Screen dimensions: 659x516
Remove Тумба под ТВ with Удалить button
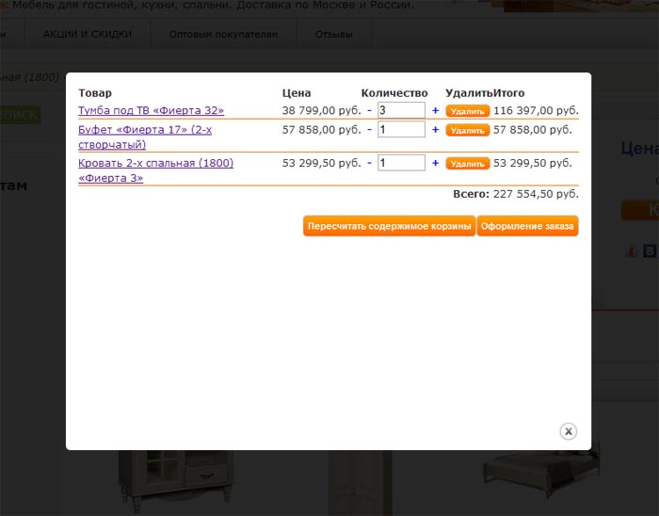click(x=468, y=111)
